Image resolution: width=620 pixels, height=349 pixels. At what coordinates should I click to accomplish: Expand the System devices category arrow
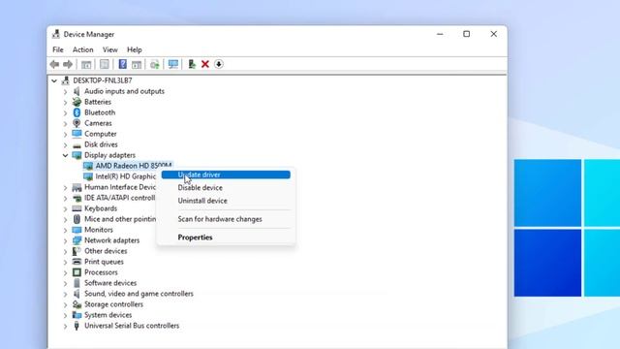pyautogui.click(x=65, y=316)
